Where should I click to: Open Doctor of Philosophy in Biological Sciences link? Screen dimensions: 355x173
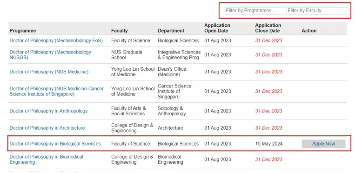pos(55,144)
